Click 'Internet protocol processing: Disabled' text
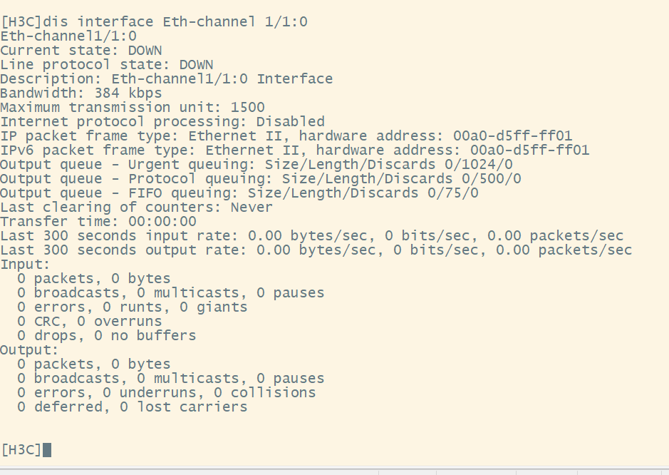The image size is (669, 475). [162, 121]
